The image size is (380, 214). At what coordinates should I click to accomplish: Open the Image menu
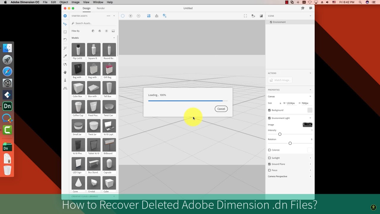tap(75, 2)
